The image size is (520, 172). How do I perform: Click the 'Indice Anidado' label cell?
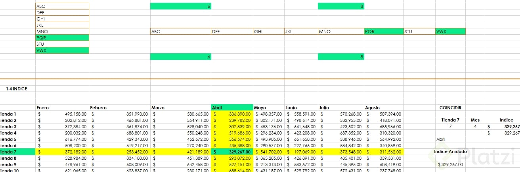(450, 151)
